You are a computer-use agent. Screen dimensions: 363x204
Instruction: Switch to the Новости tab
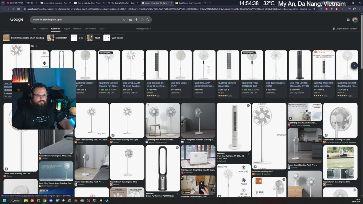[77, 29]
